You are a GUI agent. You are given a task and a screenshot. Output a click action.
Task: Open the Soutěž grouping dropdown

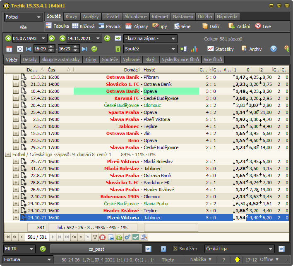(150, 49)
